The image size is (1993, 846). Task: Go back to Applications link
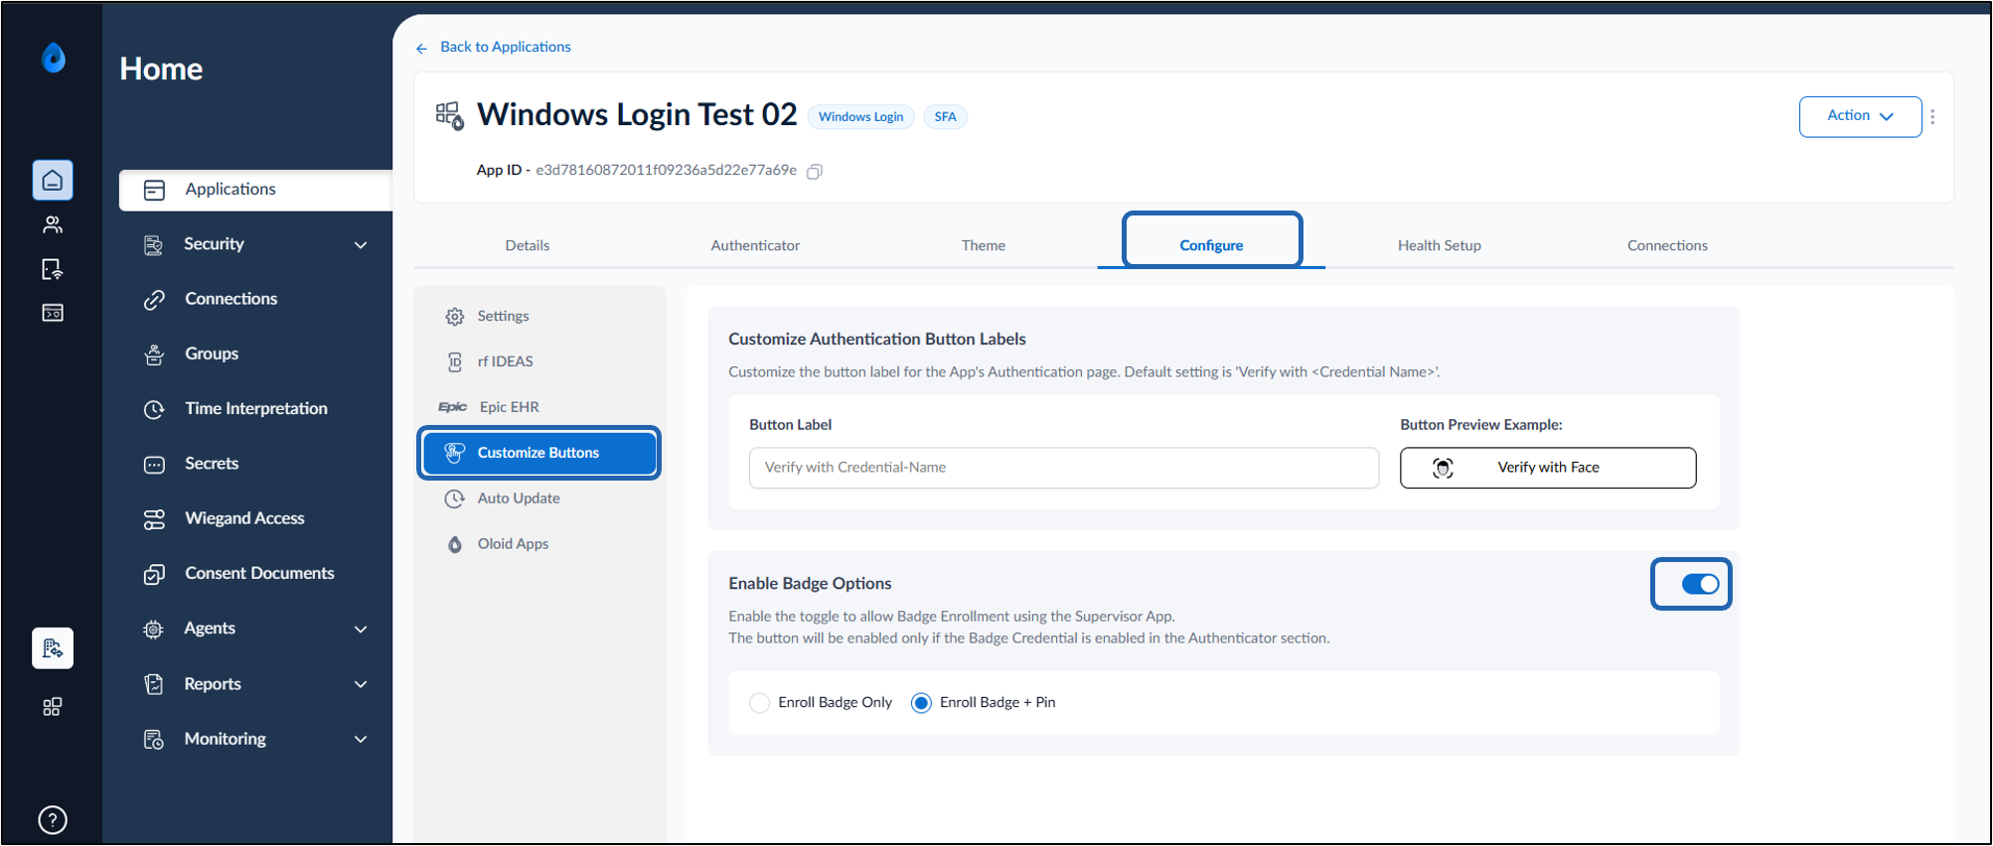point(506,47)
